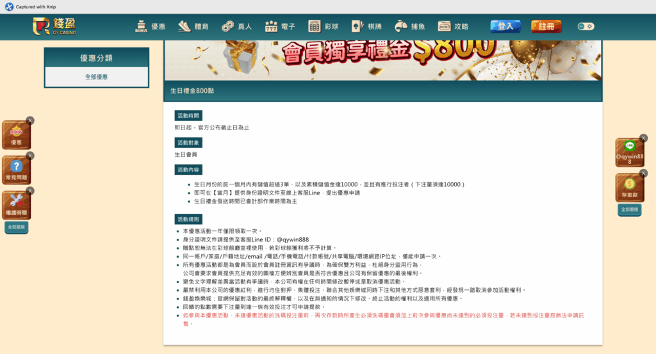Close the 優惠 floating side icon
This screenshot has height=354, width=656.
pyautogui.click(x=30, y=121)
